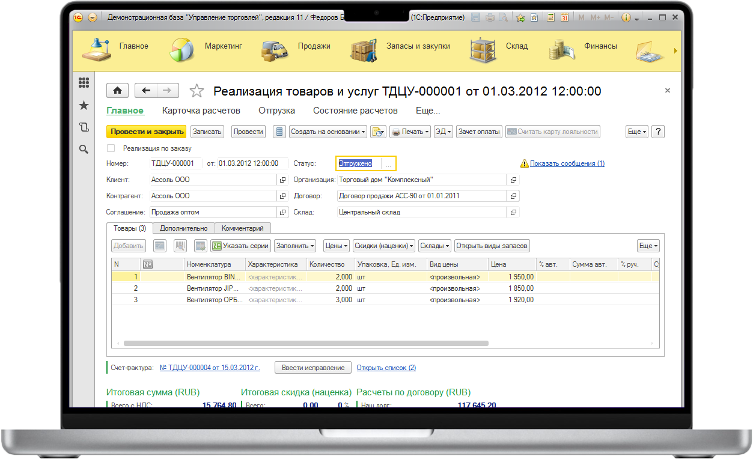Open Favorites star in left sidebar
This screenshot has height=459, width=753.
[84, 106]
